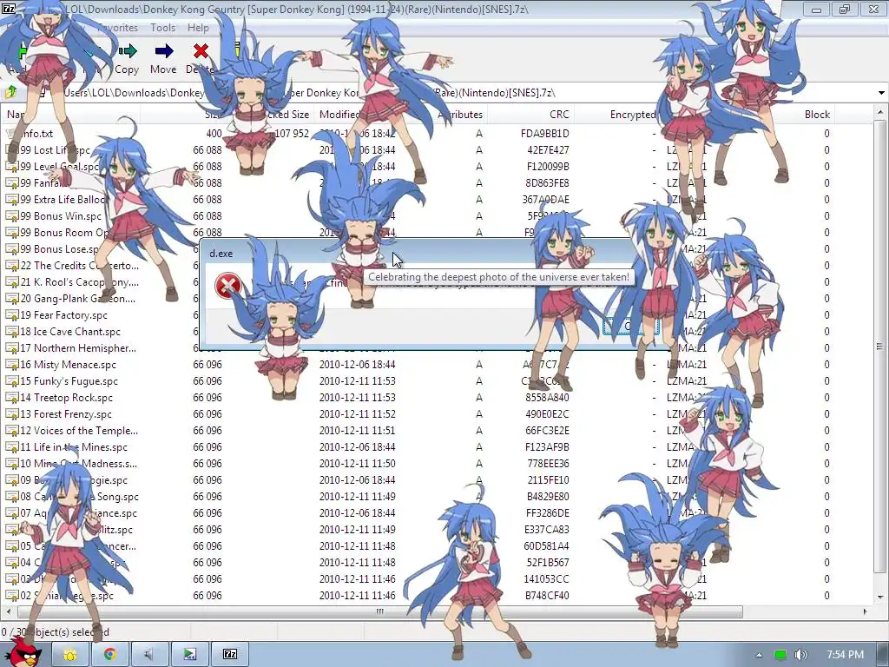This screenshot has height=667, width=889.
Task: Click CRC value 490E0E2C
Action: click(547, 413)
